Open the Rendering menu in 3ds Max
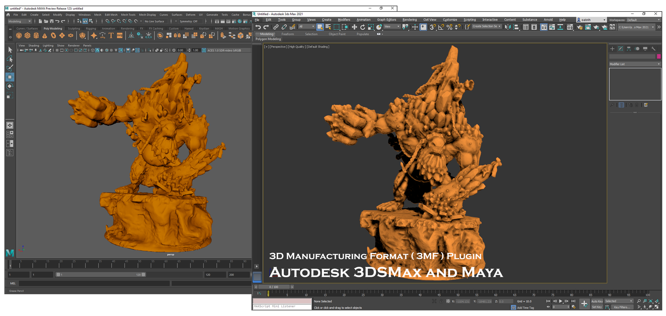Viewport: 666px width, 316px height. tap(410, 20)
